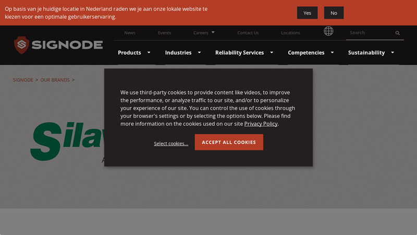Open the Contact Us link
The image size is (417, 235).
[248, 33]
